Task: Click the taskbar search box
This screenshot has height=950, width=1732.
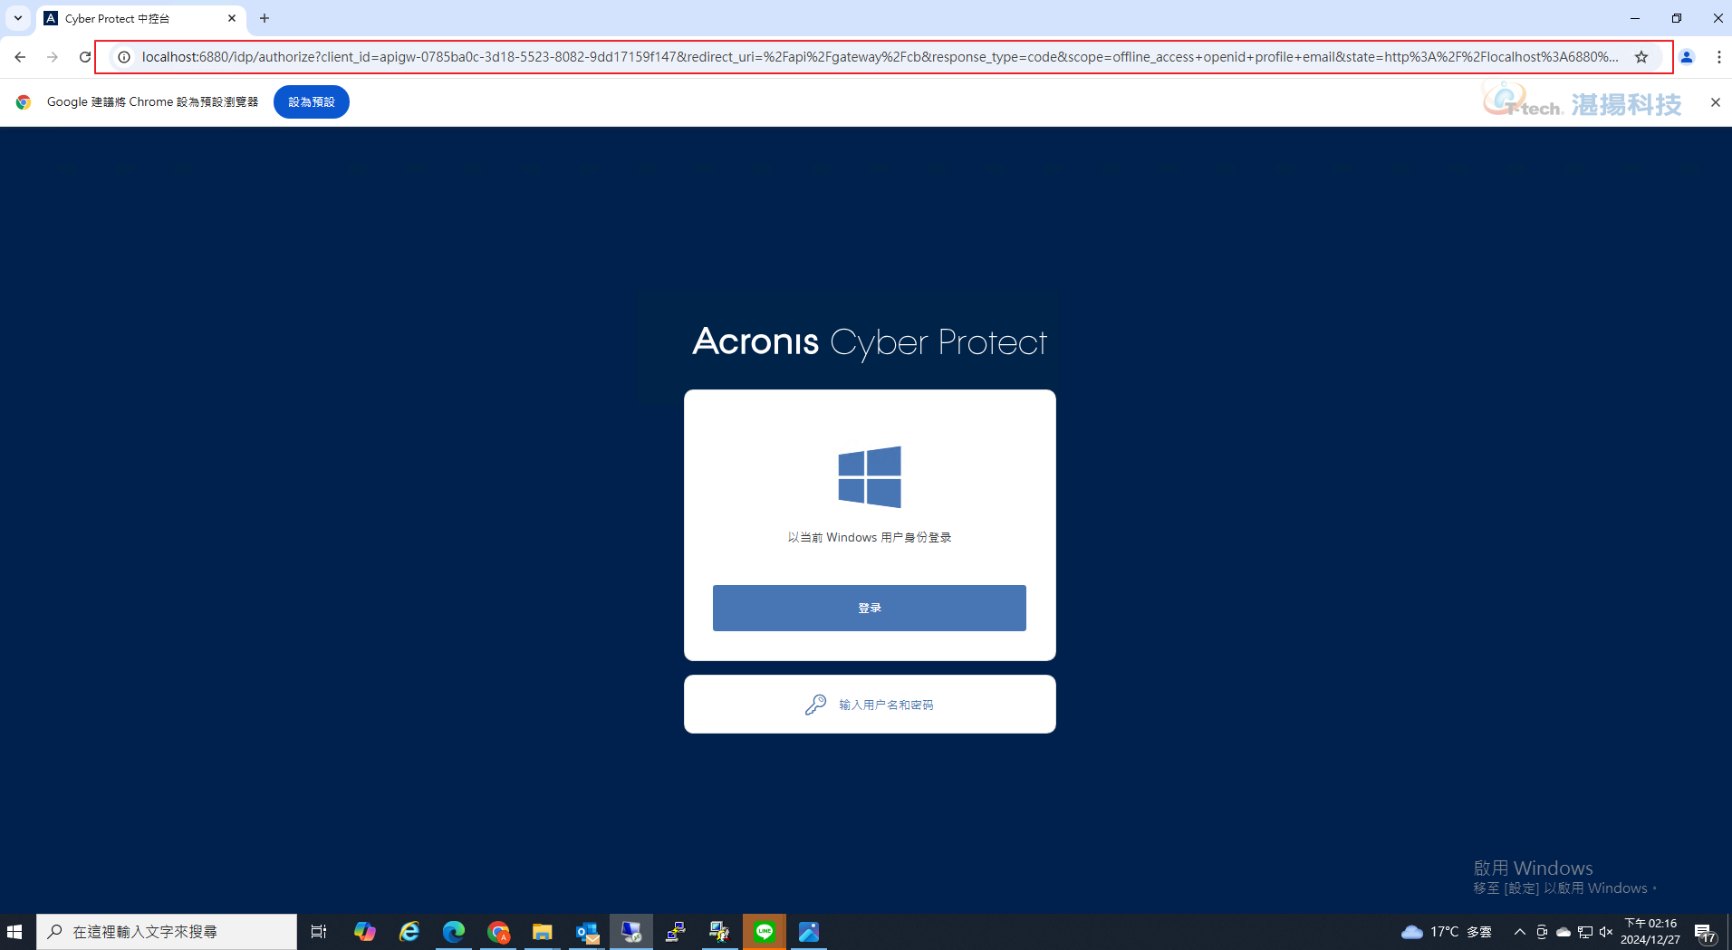Action: click(x=167, y=932)
